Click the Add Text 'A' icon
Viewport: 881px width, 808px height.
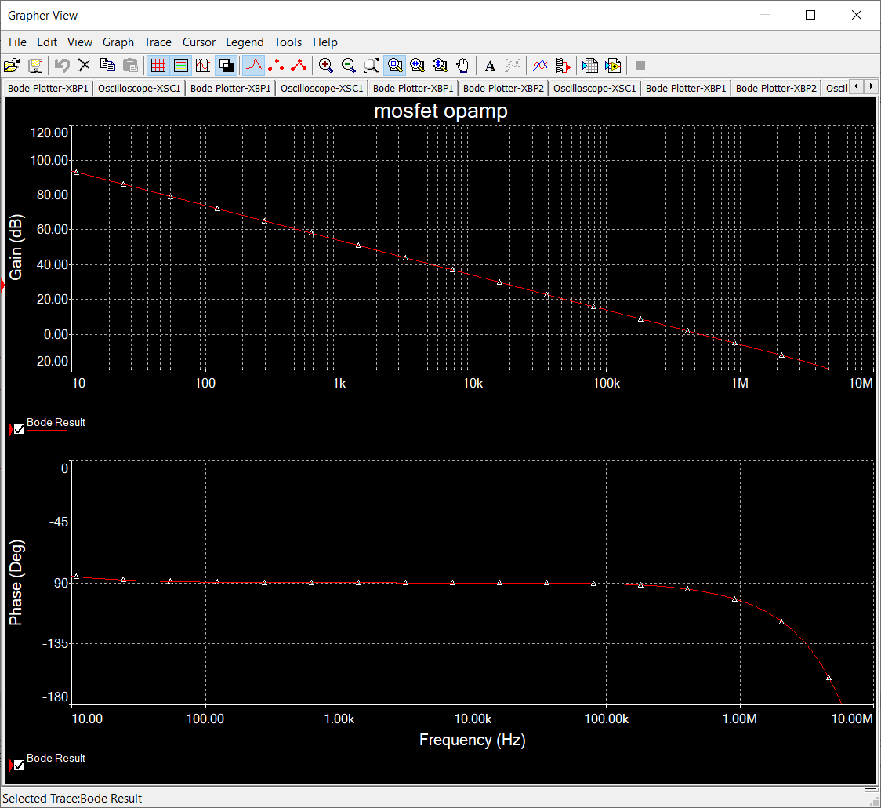click(x=490, y=66)
